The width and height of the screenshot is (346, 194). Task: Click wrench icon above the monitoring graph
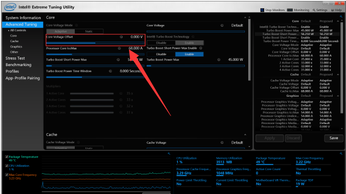click(x=169, y=153)
